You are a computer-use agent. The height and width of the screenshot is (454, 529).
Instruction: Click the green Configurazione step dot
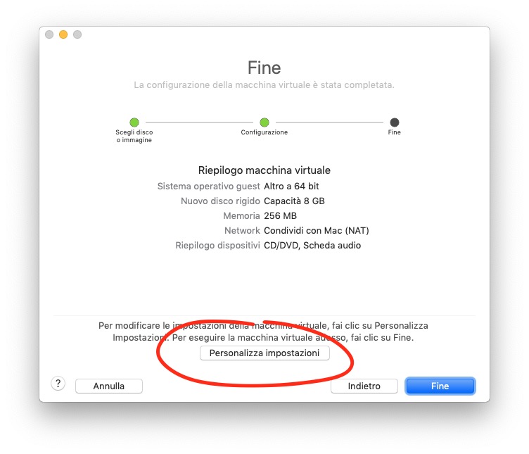pyautogui.click(x=264, y=122)
